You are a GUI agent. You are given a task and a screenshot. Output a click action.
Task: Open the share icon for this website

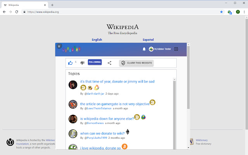(x=109, y=63)
